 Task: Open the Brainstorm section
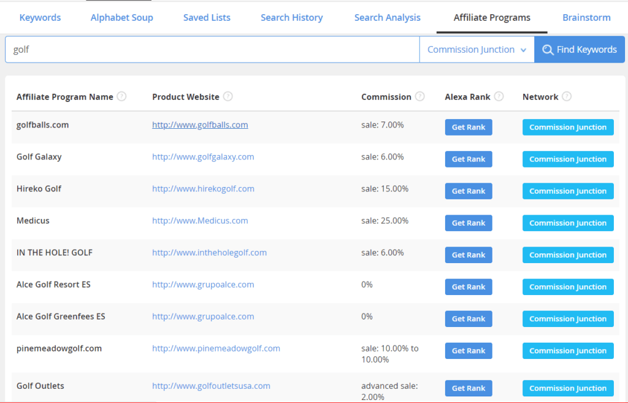586,17
